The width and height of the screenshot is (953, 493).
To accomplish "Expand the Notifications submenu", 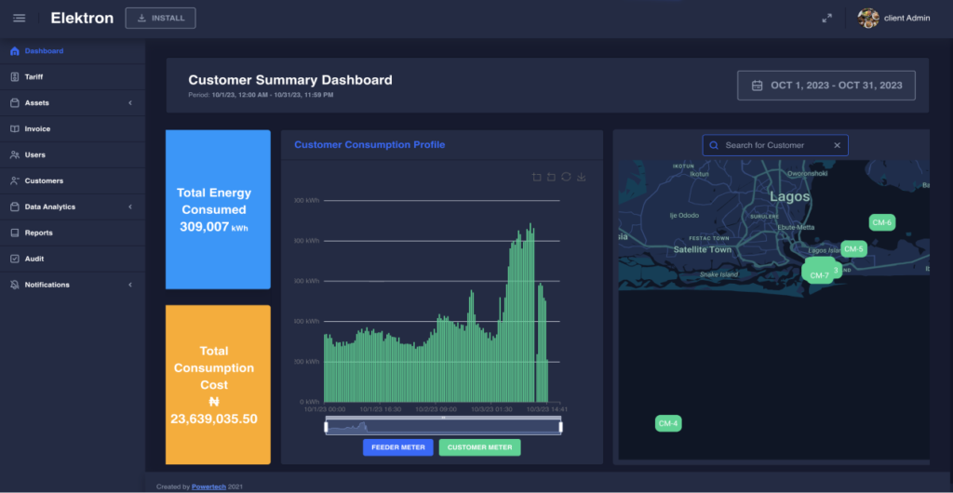I will pos(130,285).
